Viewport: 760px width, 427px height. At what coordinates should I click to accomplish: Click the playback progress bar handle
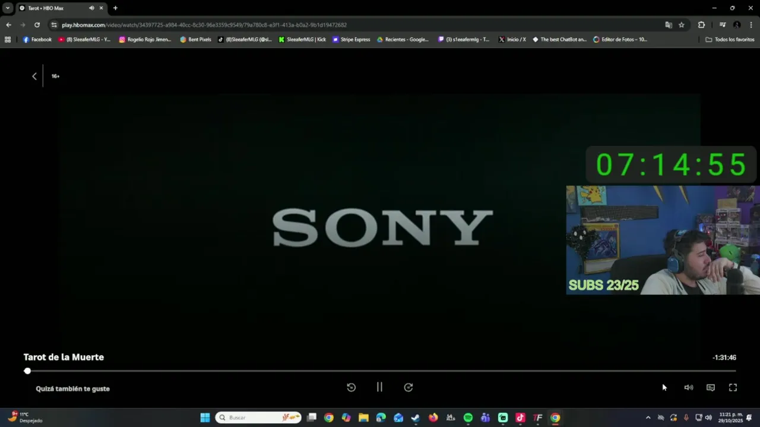point(27,371)
